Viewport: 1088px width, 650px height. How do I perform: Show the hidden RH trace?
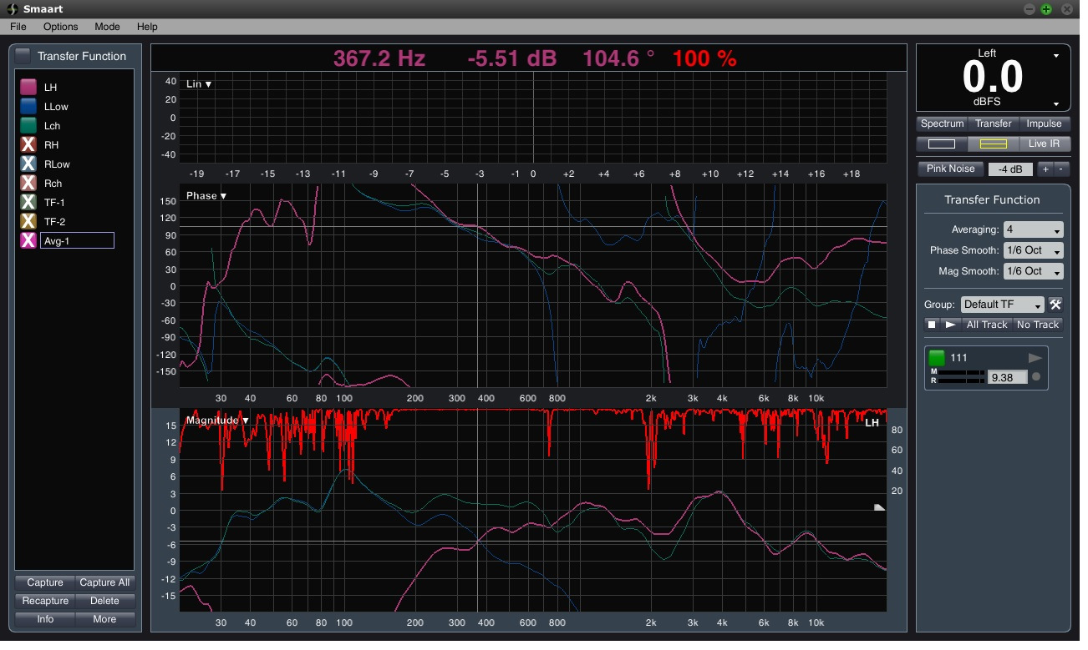tap(28, 145)
